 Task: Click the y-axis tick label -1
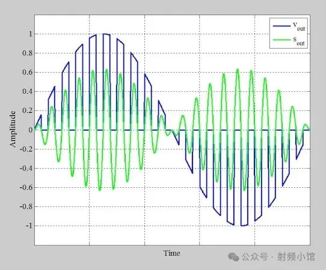[x=29, y=226]
